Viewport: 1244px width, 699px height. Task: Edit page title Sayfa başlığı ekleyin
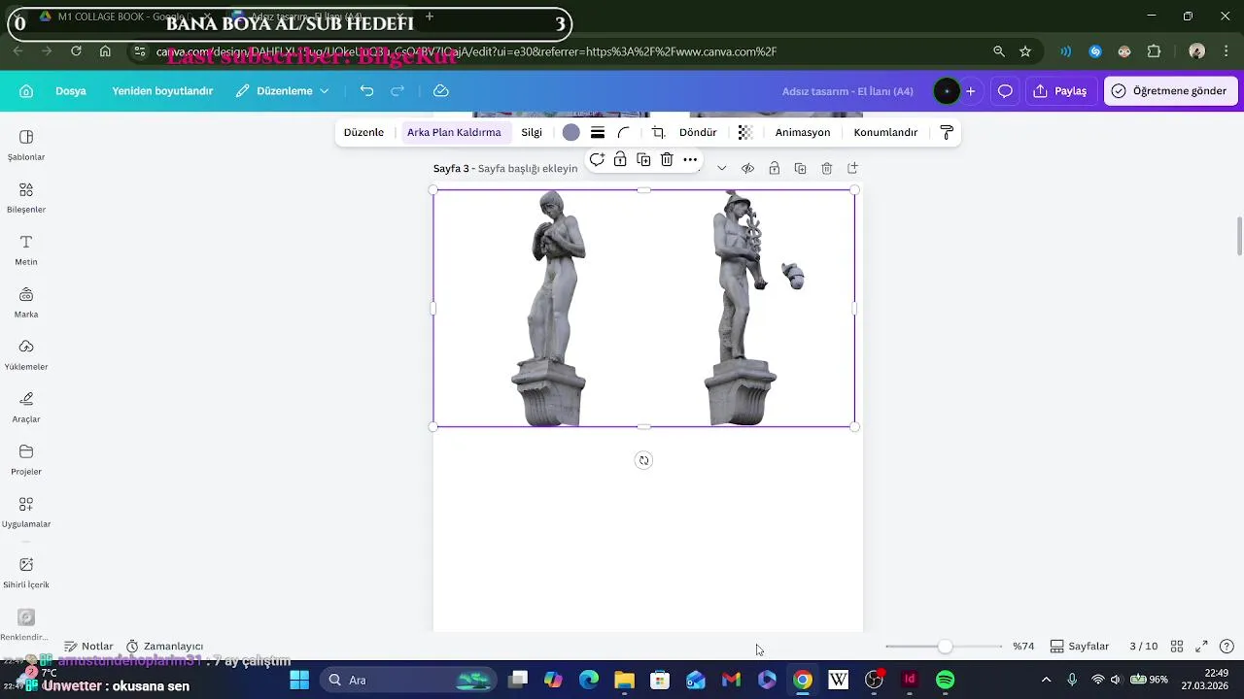[528, 168]
